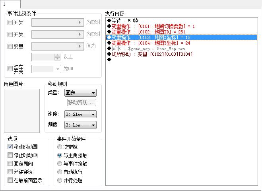Enable the first 开关 condition checkbox
The height and width of the screenshot is (191, 262).
(10, 22)
